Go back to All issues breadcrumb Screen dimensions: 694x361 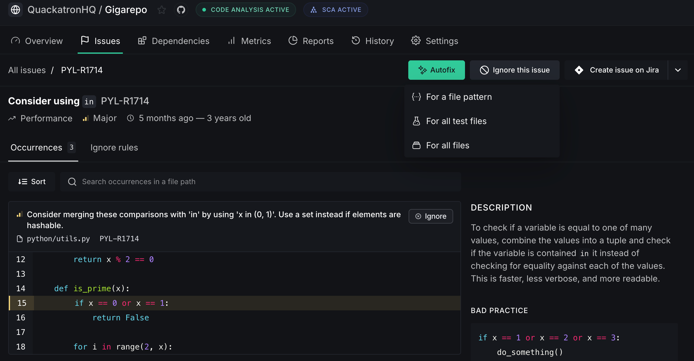click(x=27, y=70)
